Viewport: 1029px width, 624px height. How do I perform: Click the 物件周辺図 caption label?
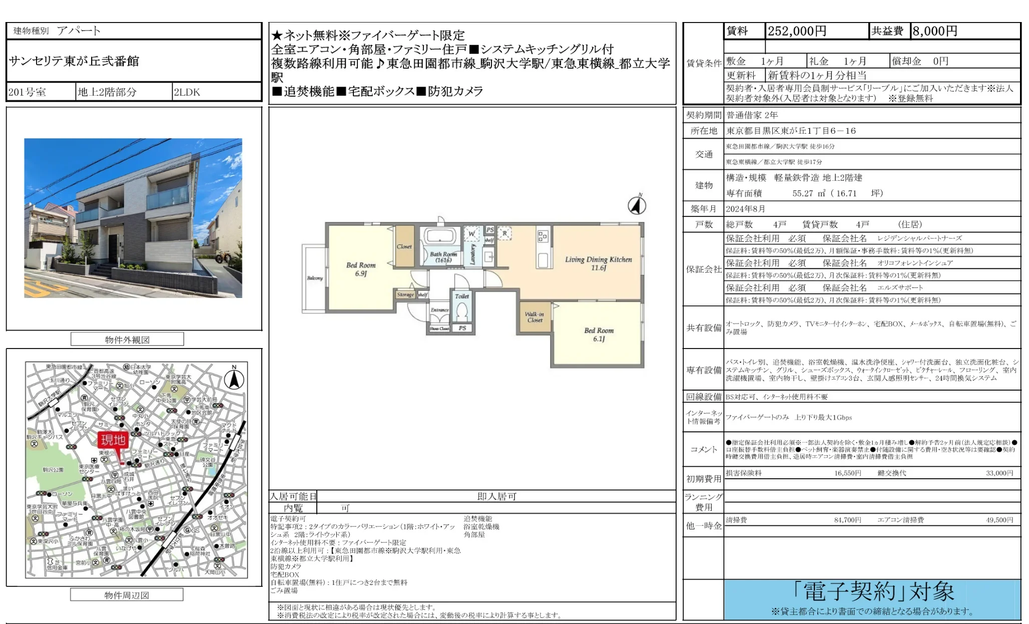click(127, 595)
